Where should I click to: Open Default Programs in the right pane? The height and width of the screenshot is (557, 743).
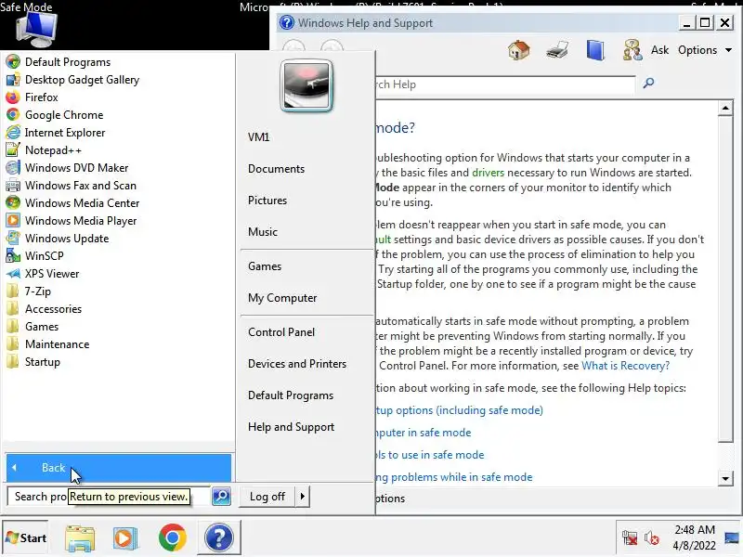[291, 395]
